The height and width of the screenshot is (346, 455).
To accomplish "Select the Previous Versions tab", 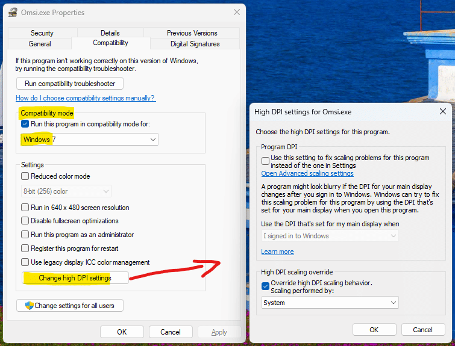I will pos(192,33).
